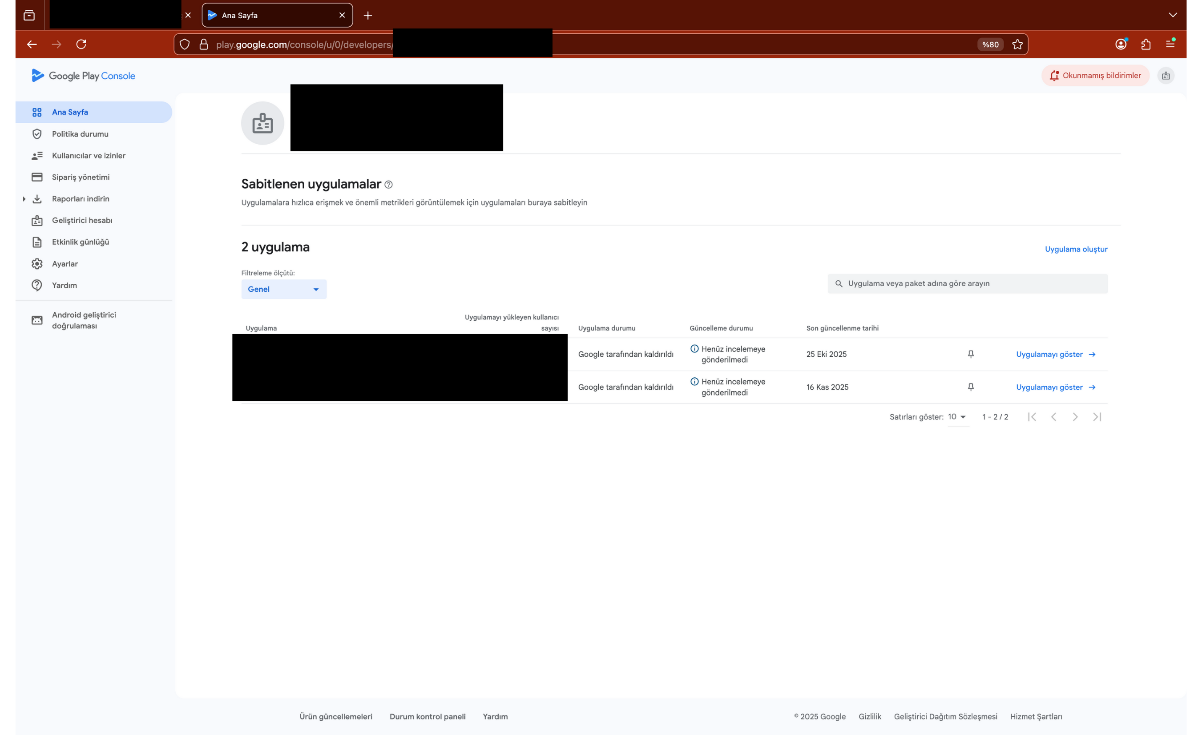Click the 2 uygulama heading
Screen dimensions: 1202x735
click(276, 247)
